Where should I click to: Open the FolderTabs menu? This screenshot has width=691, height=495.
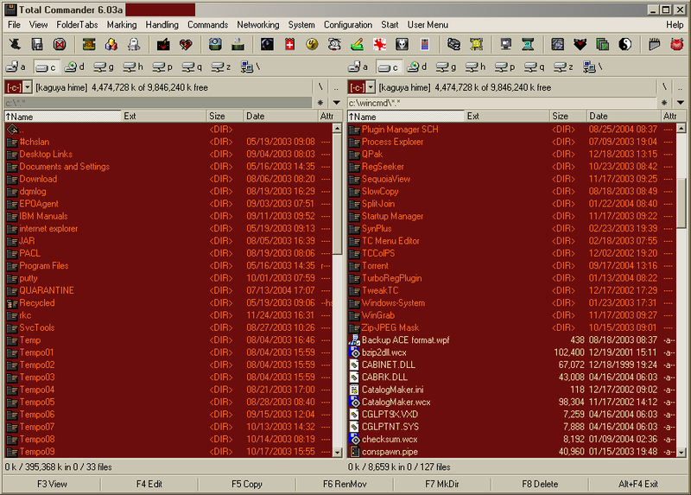click(77, 25)
